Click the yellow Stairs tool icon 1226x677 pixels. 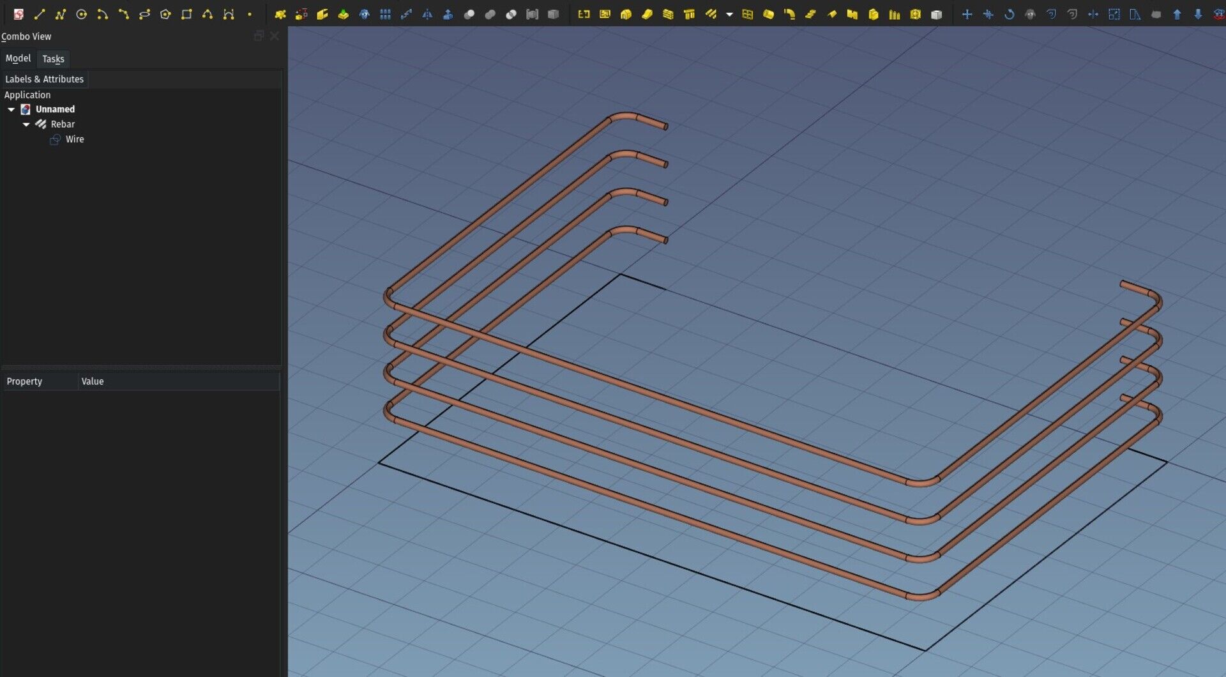(810, 14)
